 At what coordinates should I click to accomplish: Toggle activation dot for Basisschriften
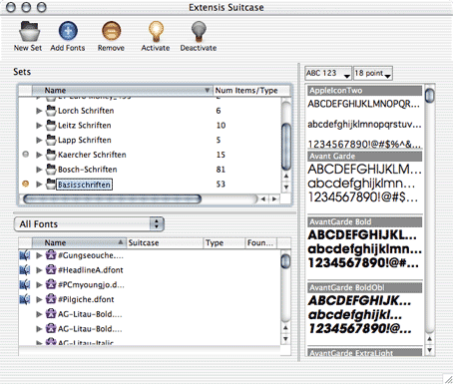tap(25, 184)
